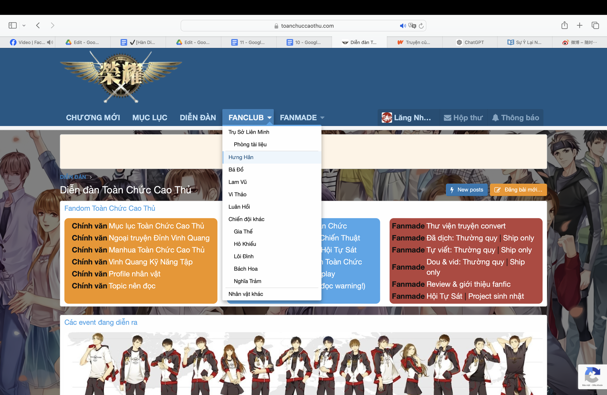Screen dimensions: 607x395
Task: Open Mục lục Toàn Chức Cao Thủ link
Action: pyautogui.click(x=156, y=226)
